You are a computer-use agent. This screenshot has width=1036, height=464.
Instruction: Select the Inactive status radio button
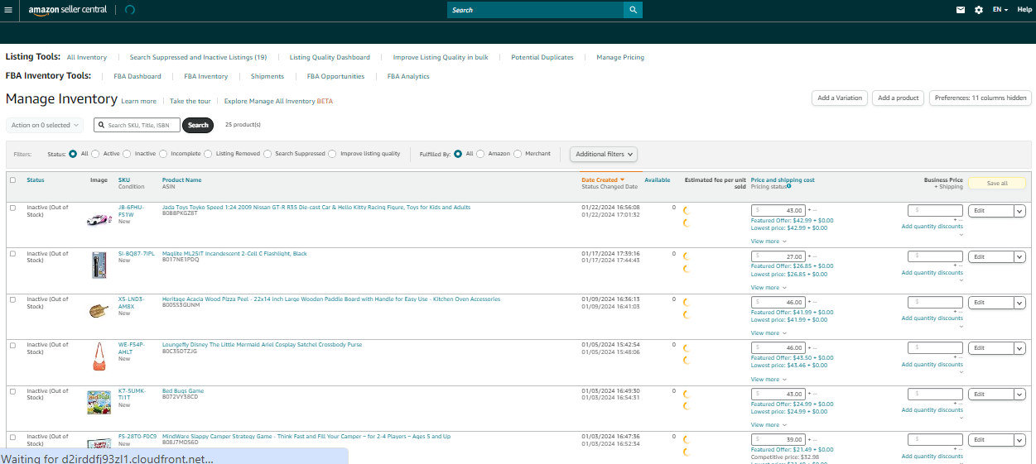click(128, 154)
